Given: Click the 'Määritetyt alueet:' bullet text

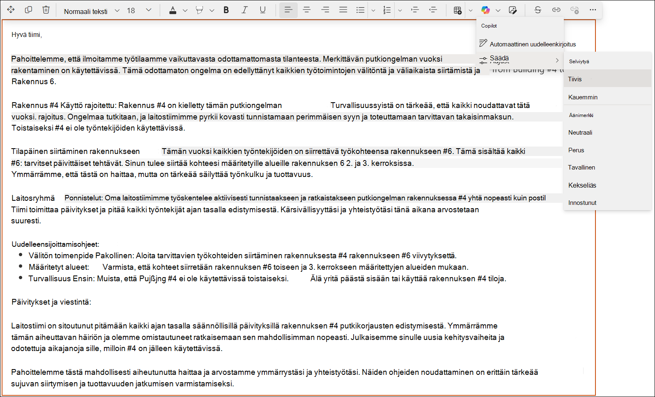Looking at the screenshot, I should point(59,267).
